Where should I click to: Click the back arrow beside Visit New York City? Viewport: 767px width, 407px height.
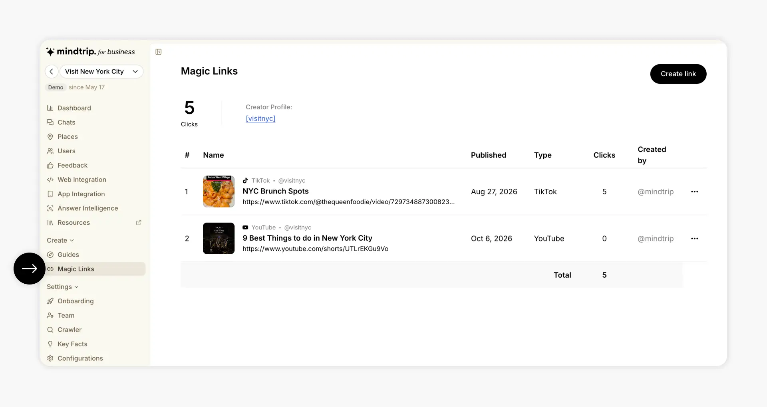52,71
